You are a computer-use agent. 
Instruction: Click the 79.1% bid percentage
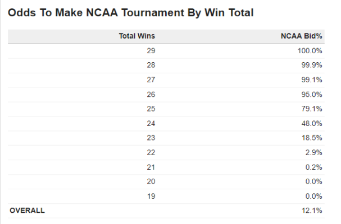(312, 109)
